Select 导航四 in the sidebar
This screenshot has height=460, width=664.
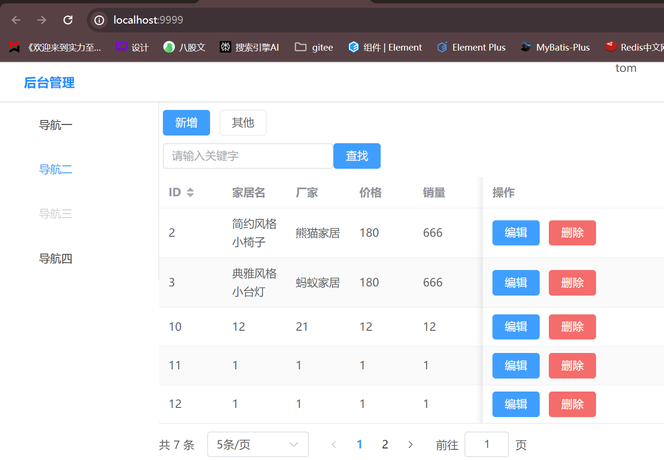coord(56,259)
